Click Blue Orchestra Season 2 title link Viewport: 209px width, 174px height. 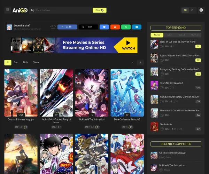click(x=127, y=119)
